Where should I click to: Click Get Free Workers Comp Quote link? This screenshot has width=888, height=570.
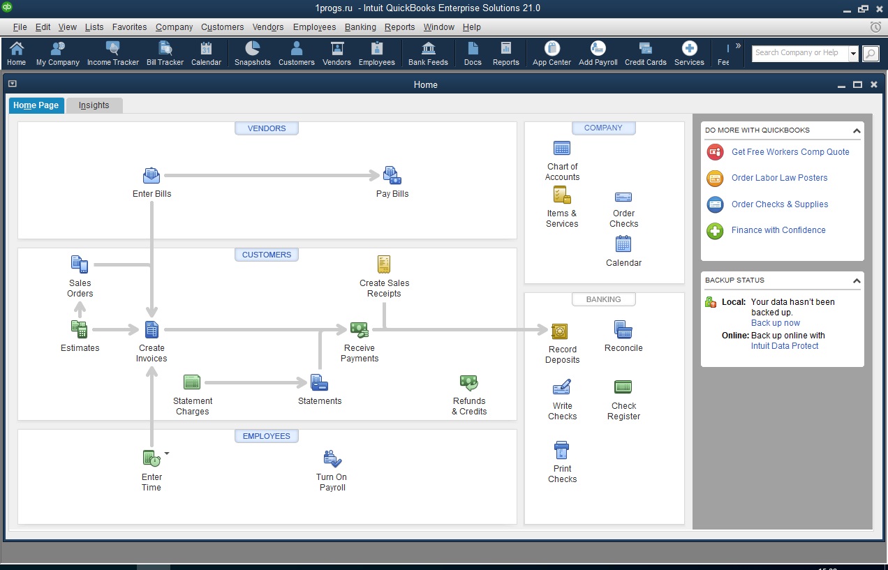pyautogui.click(x=790, y=152)
